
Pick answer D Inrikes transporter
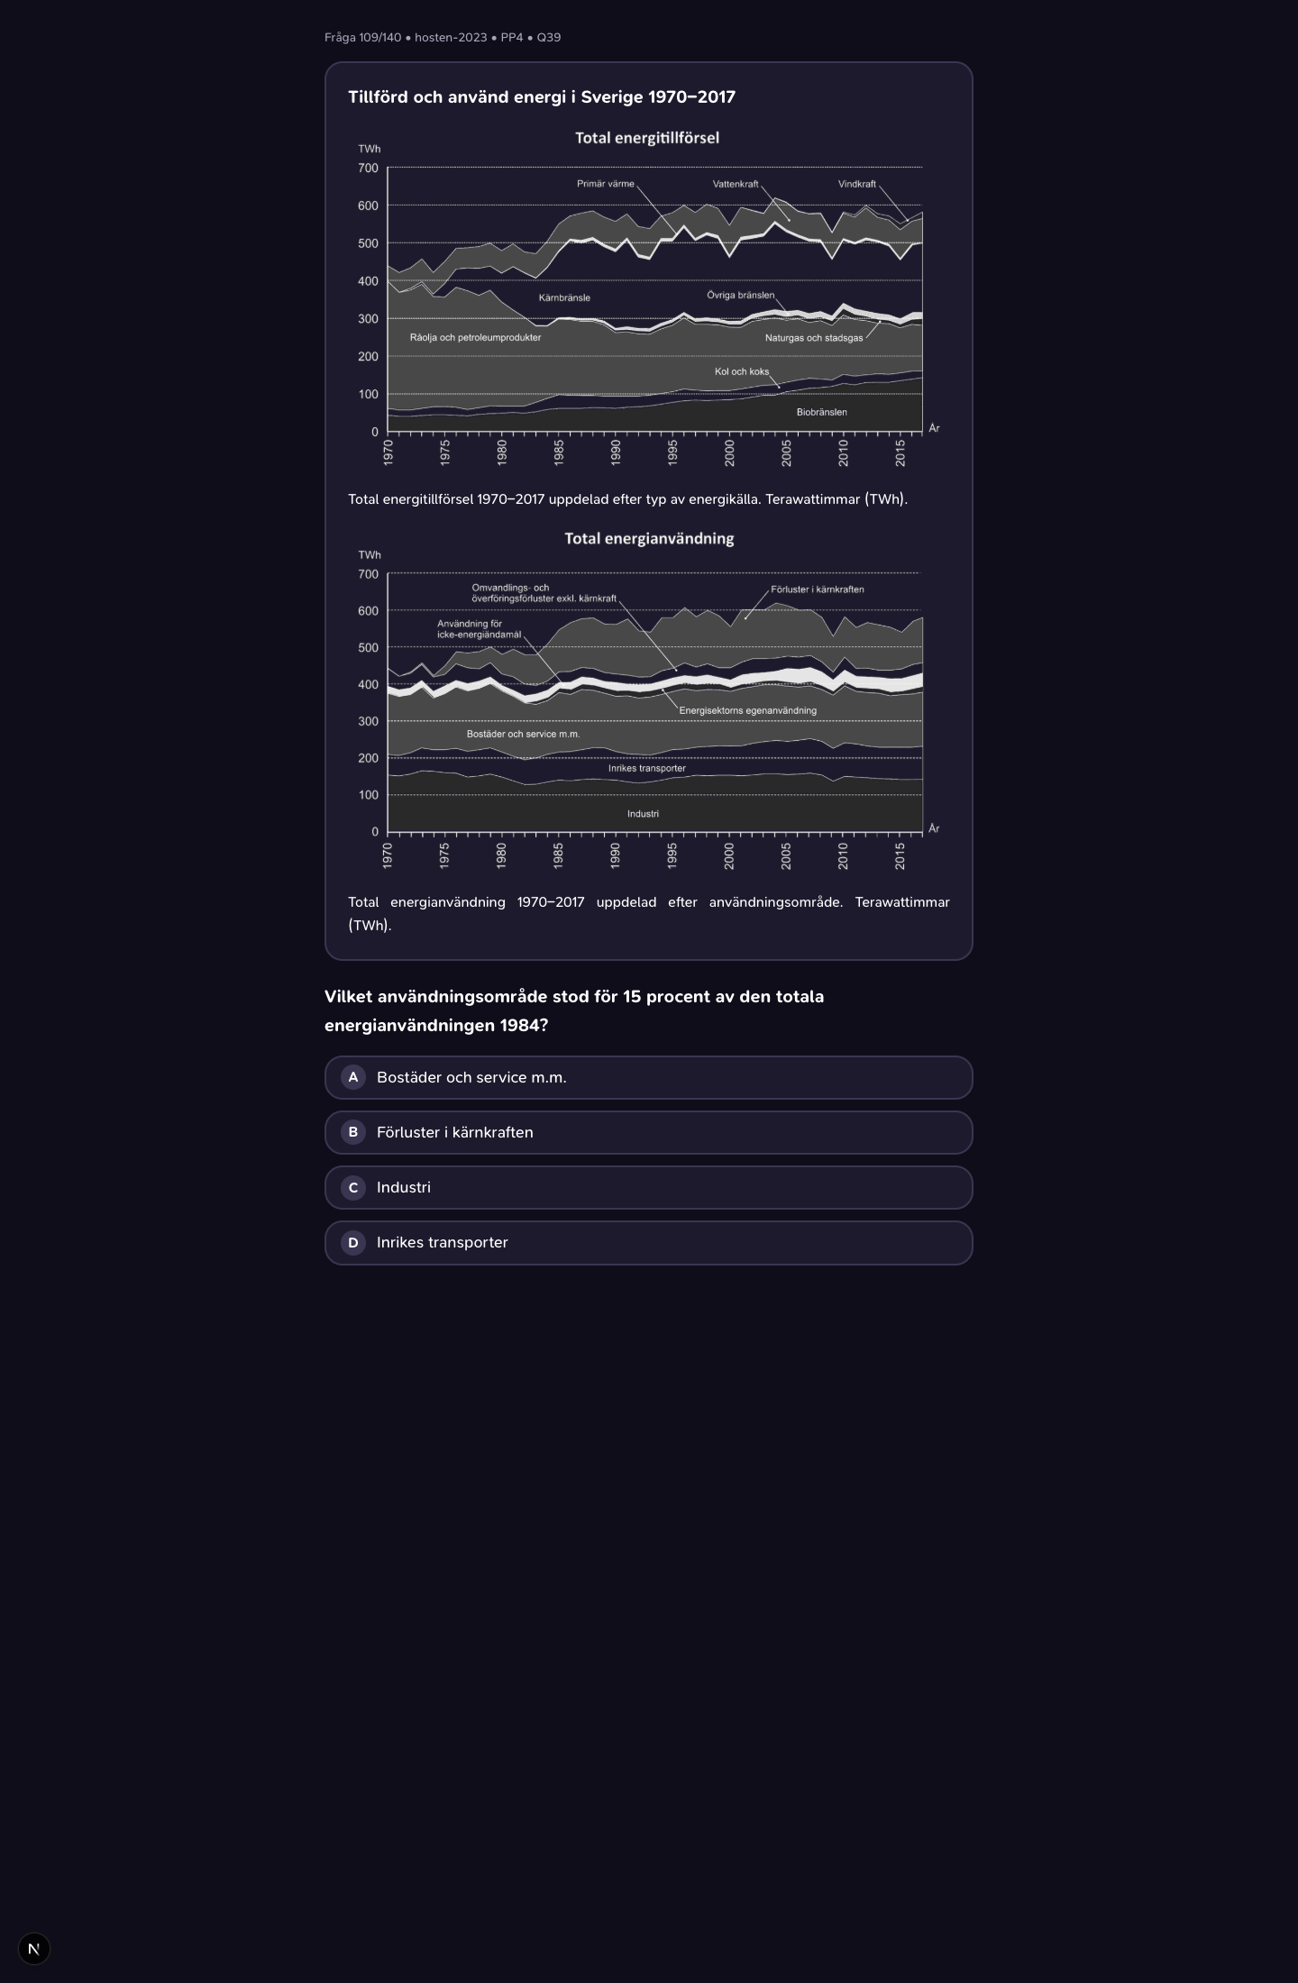point(648,1242)
